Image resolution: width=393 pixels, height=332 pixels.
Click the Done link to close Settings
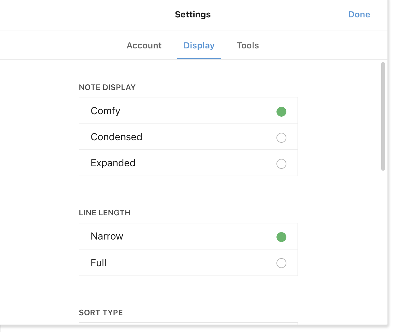pos(359,14)
